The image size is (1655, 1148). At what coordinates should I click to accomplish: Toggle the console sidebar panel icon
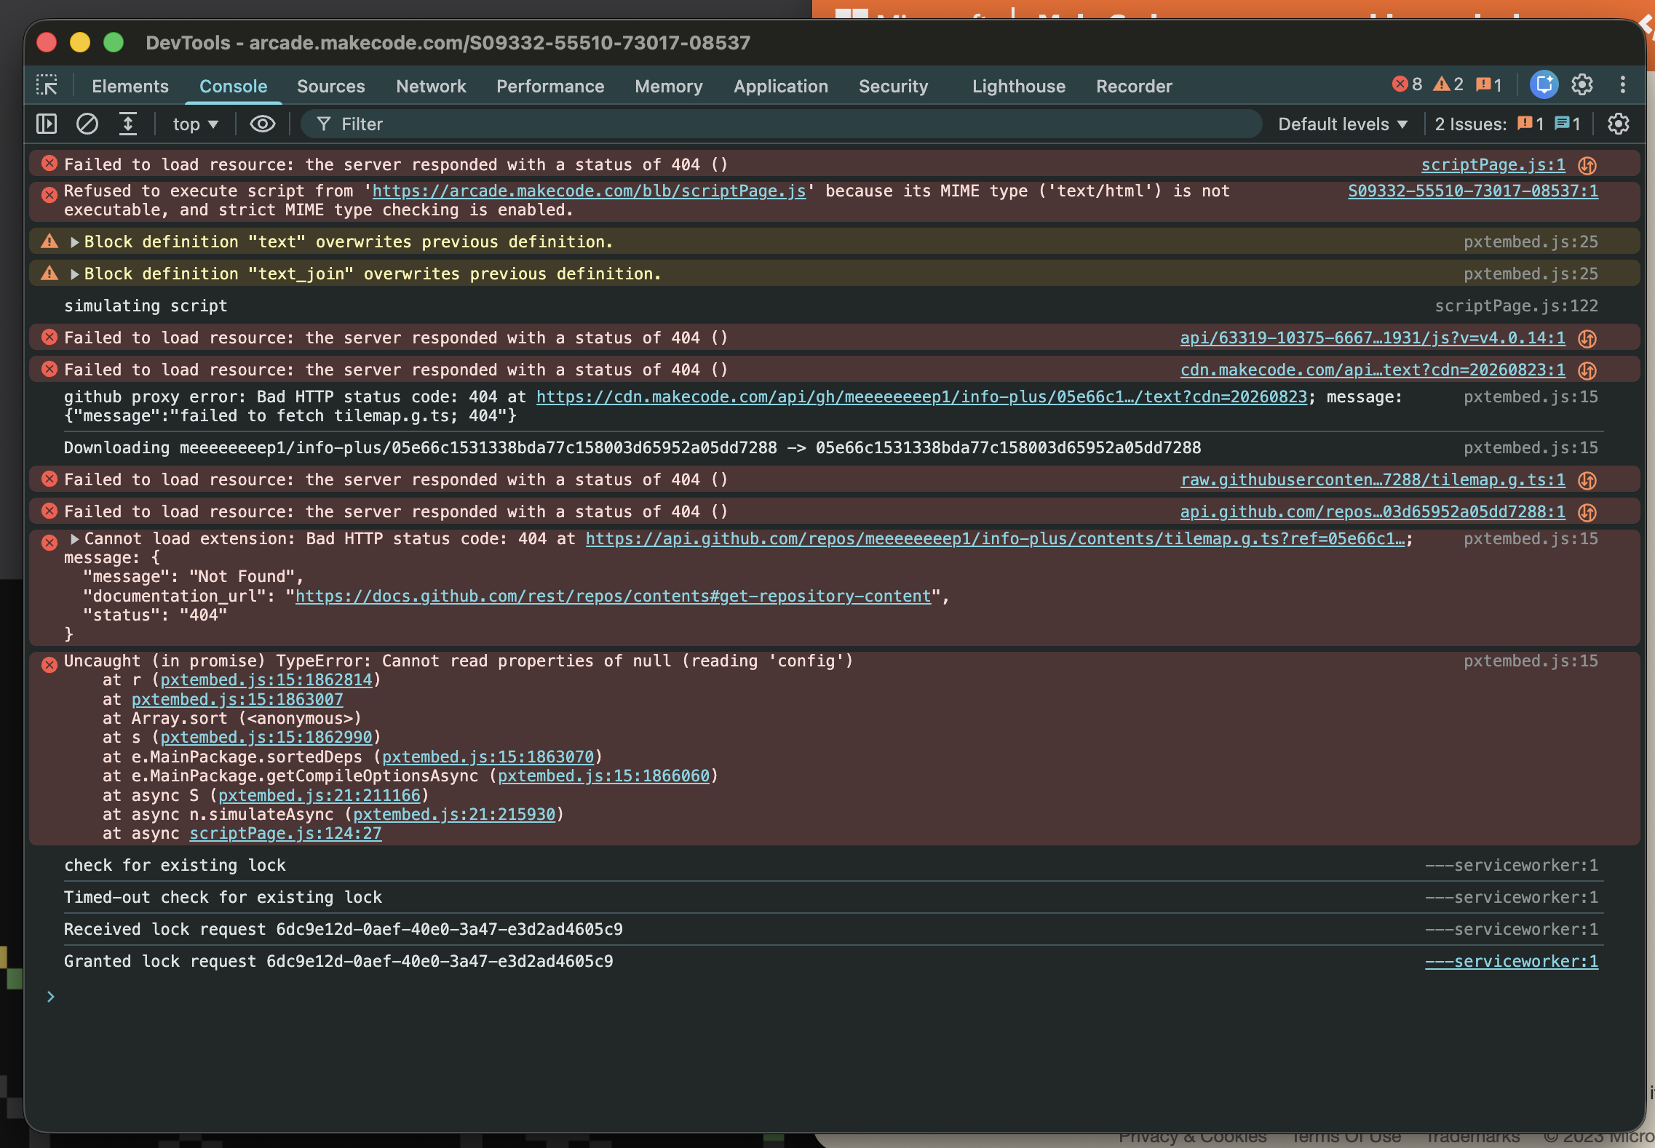47,124
